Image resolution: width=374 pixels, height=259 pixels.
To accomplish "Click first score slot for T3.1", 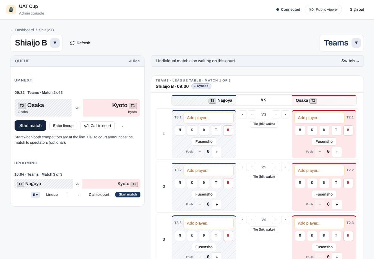I will [243, 114].
